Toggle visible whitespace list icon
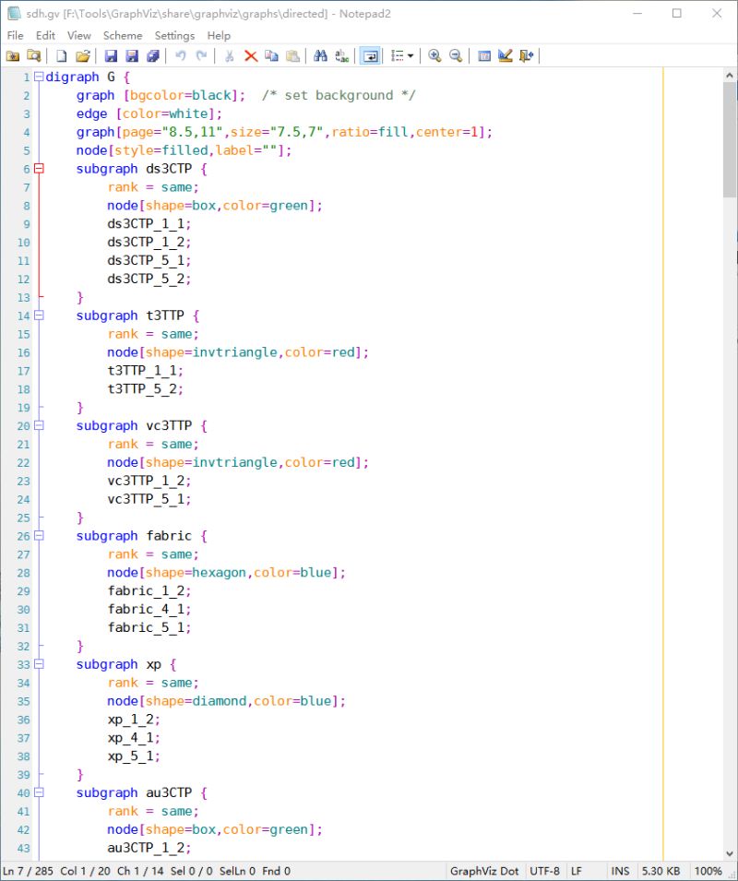 (397, 56)
